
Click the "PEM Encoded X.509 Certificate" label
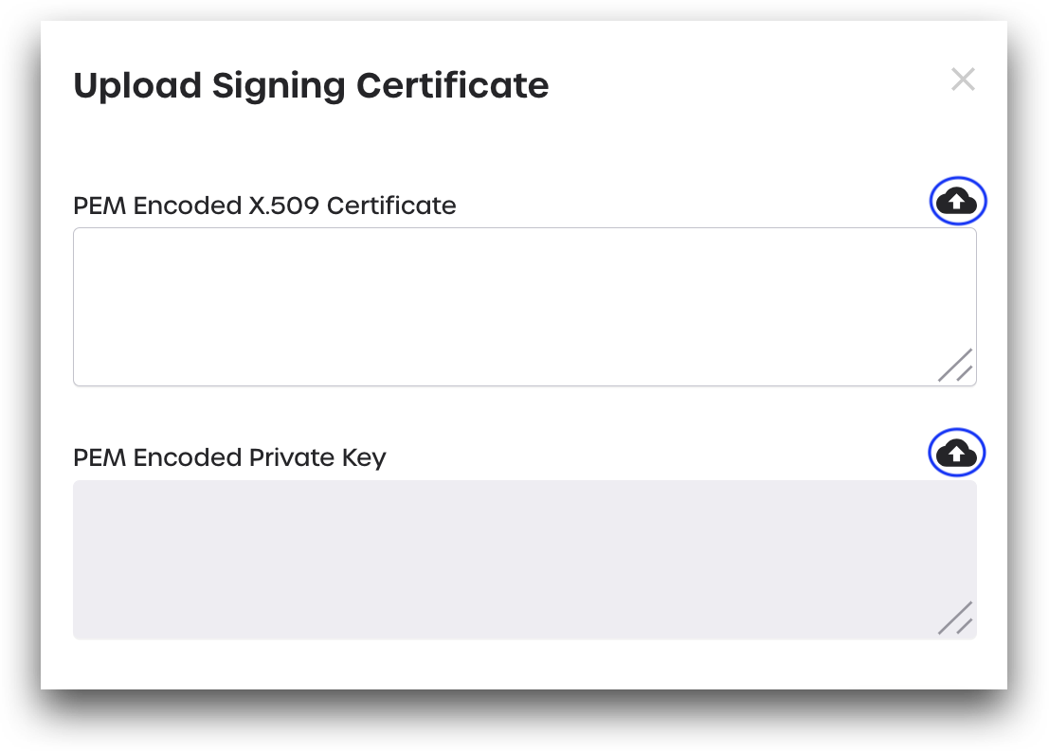click(x=264, y=206)
